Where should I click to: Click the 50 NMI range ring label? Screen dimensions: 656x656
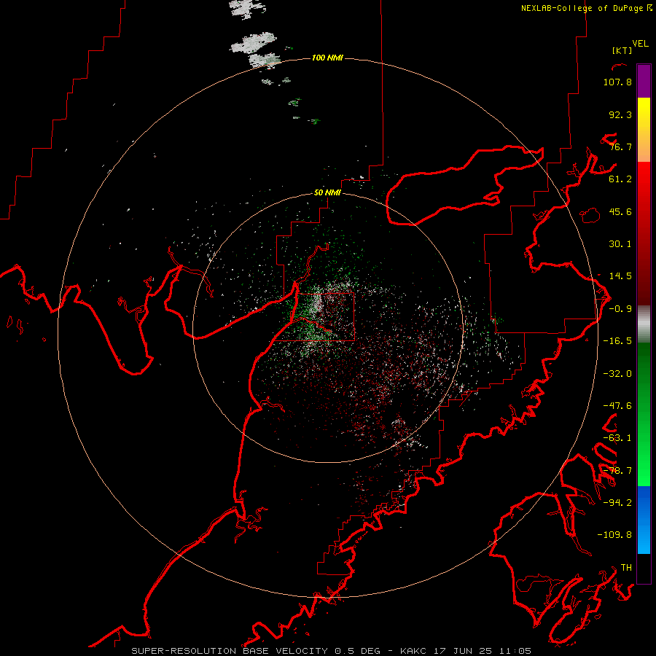click(x=327, y=192)
